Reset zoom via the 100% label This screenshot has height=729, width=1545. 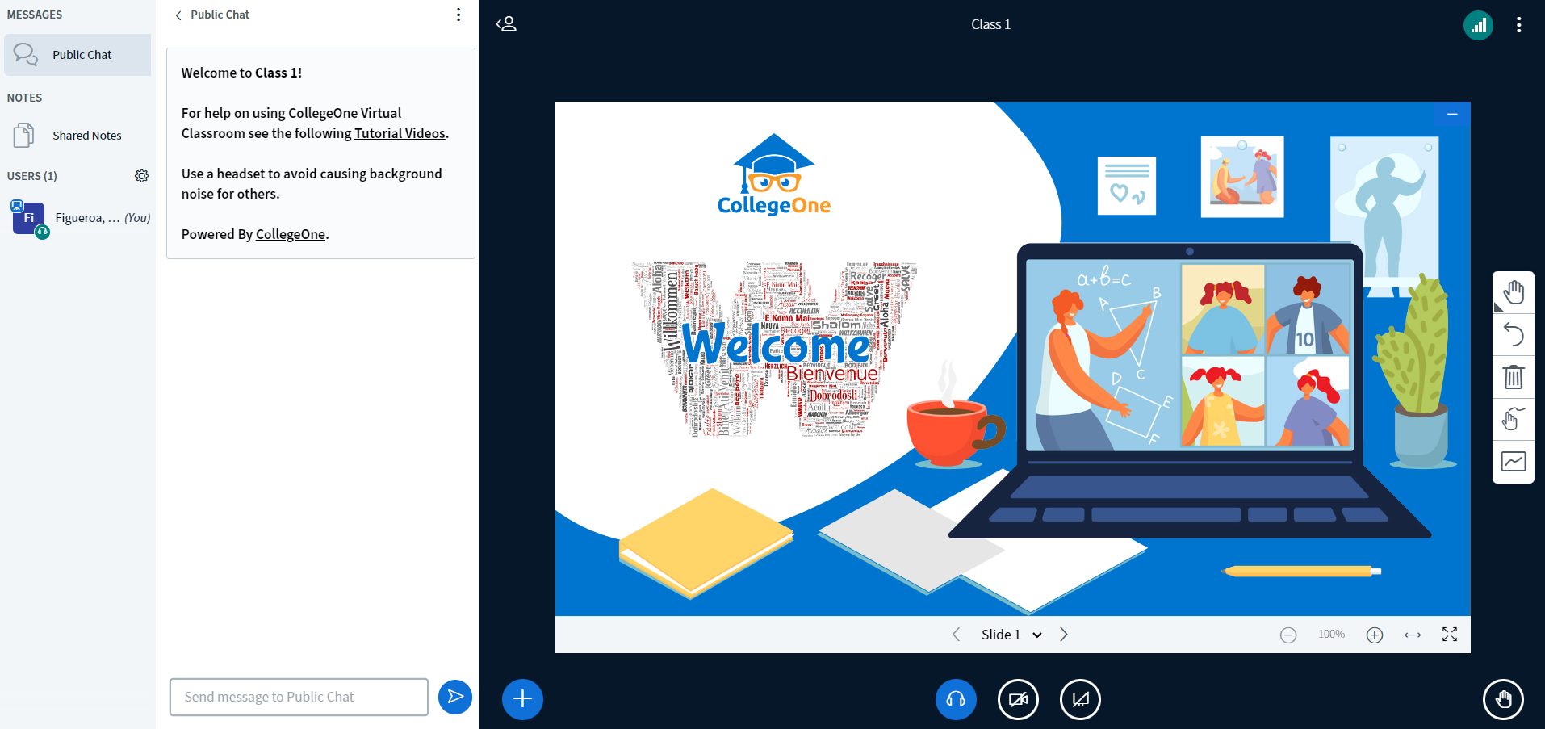[1332, 635]
